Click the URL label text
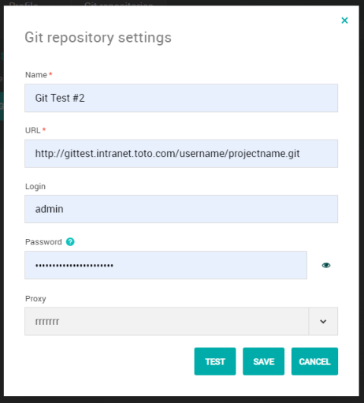The height and width of the screenshot is (403, 364). (x=33, y=130)
